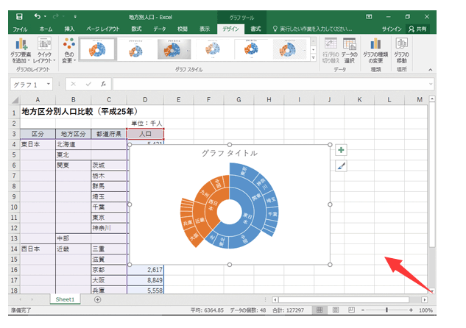466x328 pixels.
Task: Click cell with value 8,849
Action: (x=145, y=280)
